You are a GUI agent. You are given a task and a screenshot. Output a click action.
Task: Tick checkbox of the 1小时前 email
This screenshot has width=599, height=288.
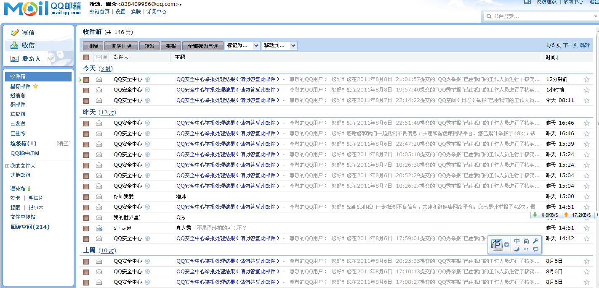86,90
